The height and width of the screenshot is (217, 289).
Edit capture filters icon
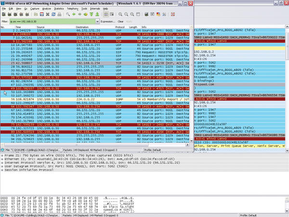click(146, 14)
